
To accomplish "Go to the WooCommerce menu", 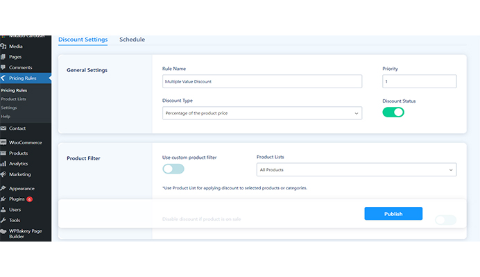I will [26, 142].
